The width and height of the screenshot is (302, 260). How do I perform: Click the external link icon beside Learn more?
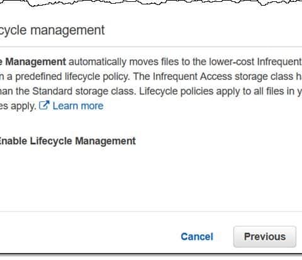pyautogui.click(x=44, y=105)
